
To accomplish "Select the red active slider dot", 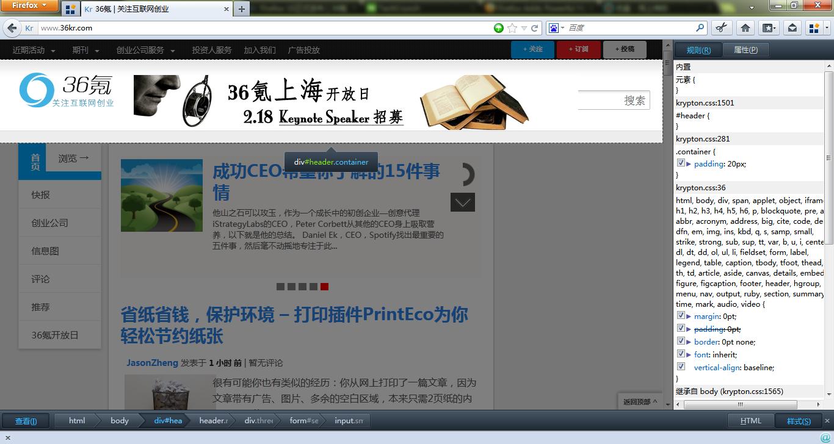I will click(324, 287).
